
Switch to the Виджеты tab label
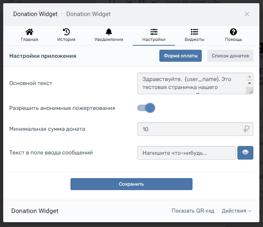pyautogui.click(x=195, y=40)
